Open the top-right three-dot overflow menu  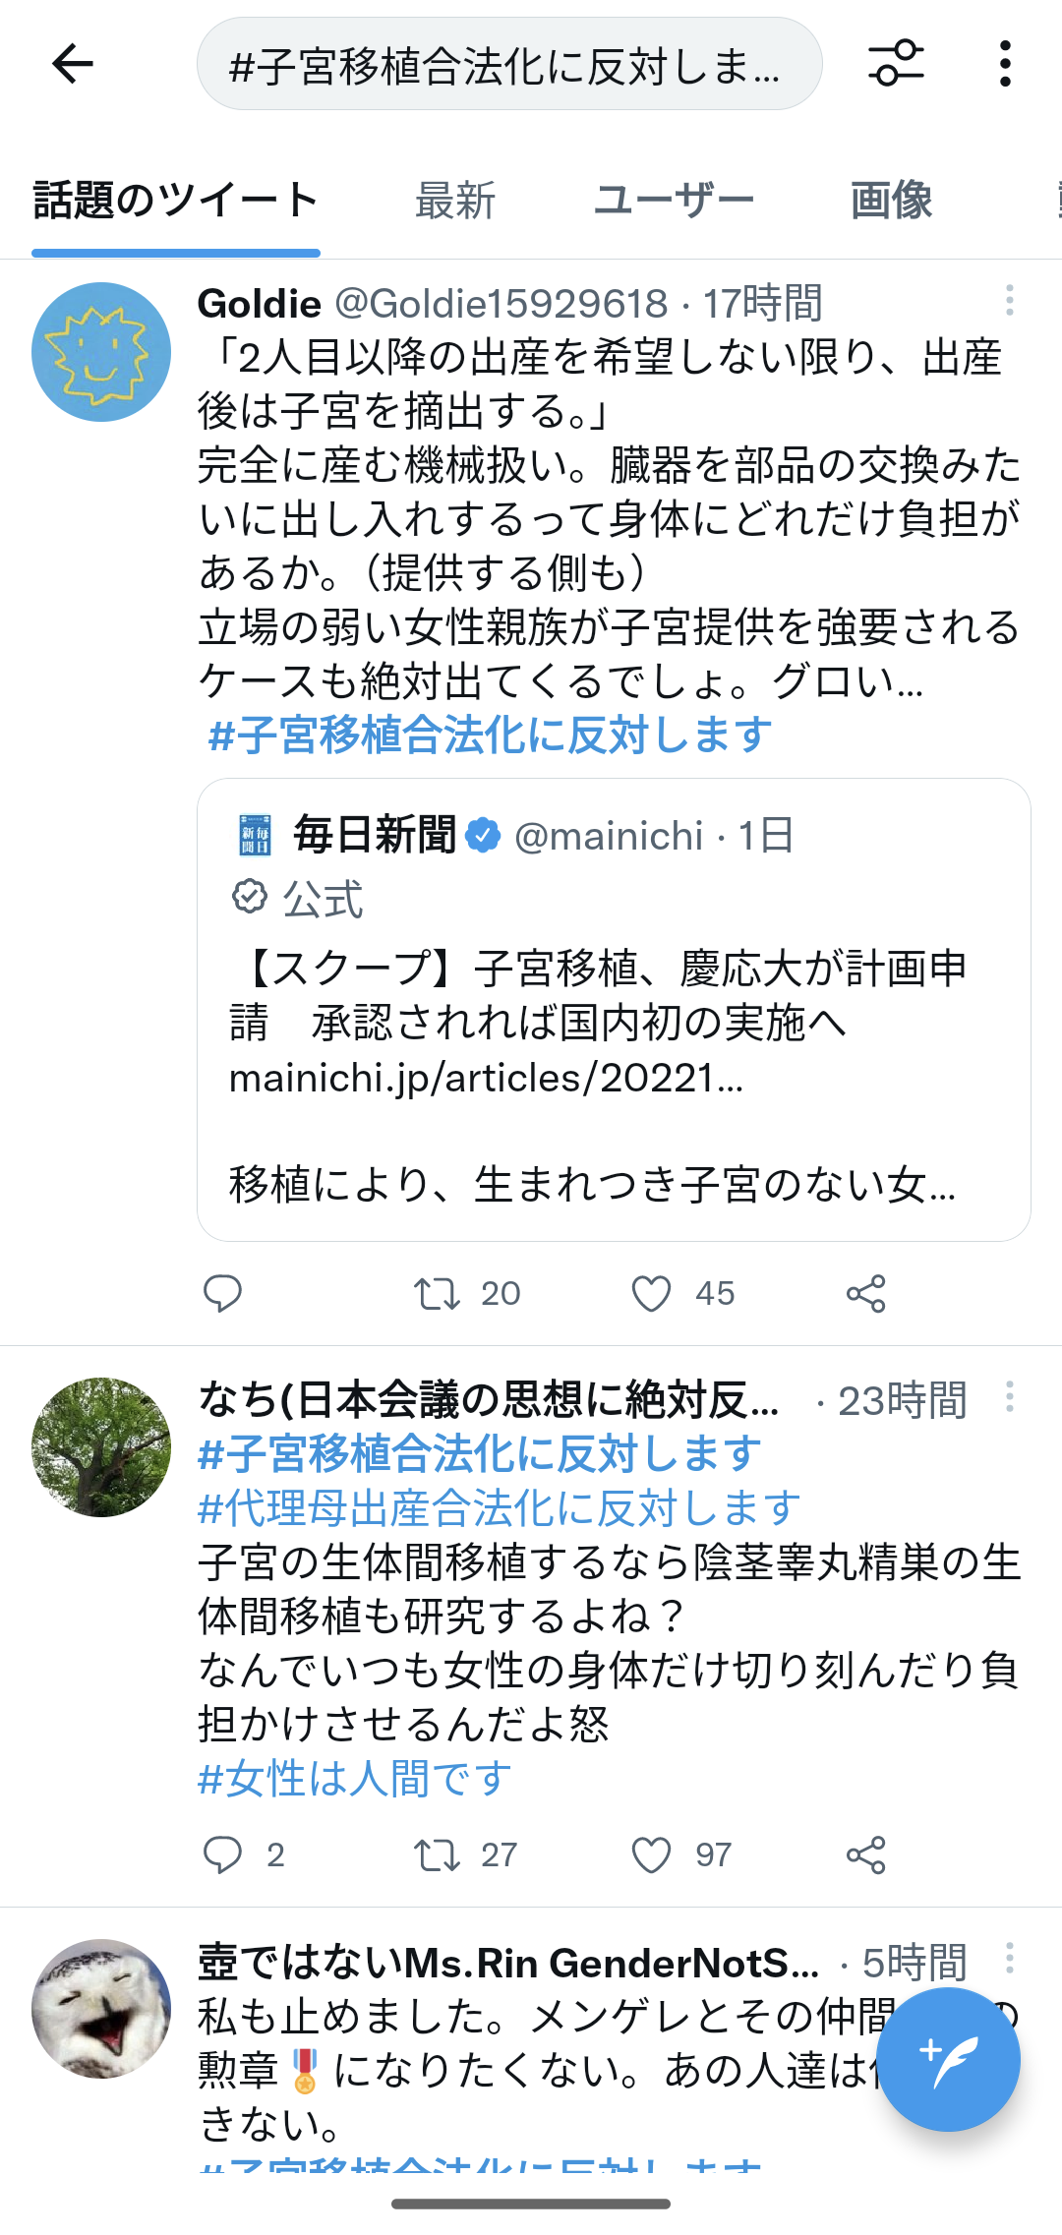click(1005, 64)
